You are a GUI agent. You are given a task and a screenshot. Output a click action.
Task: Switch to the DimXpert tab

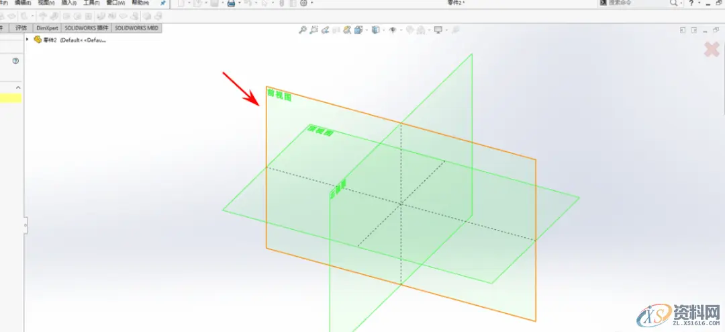coord(48,28)
